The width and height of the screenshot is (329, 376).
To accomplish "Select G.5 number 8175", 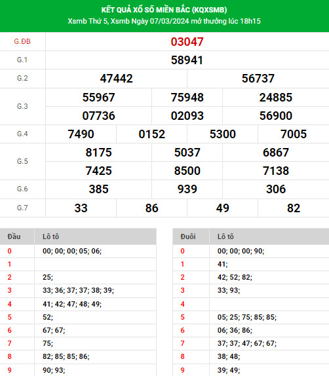I will pos(98,153).
